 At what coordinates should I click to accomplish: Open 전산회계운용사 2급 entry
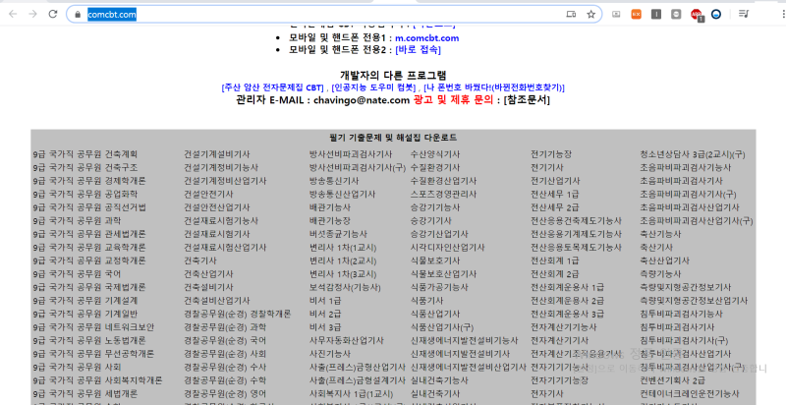568,301
